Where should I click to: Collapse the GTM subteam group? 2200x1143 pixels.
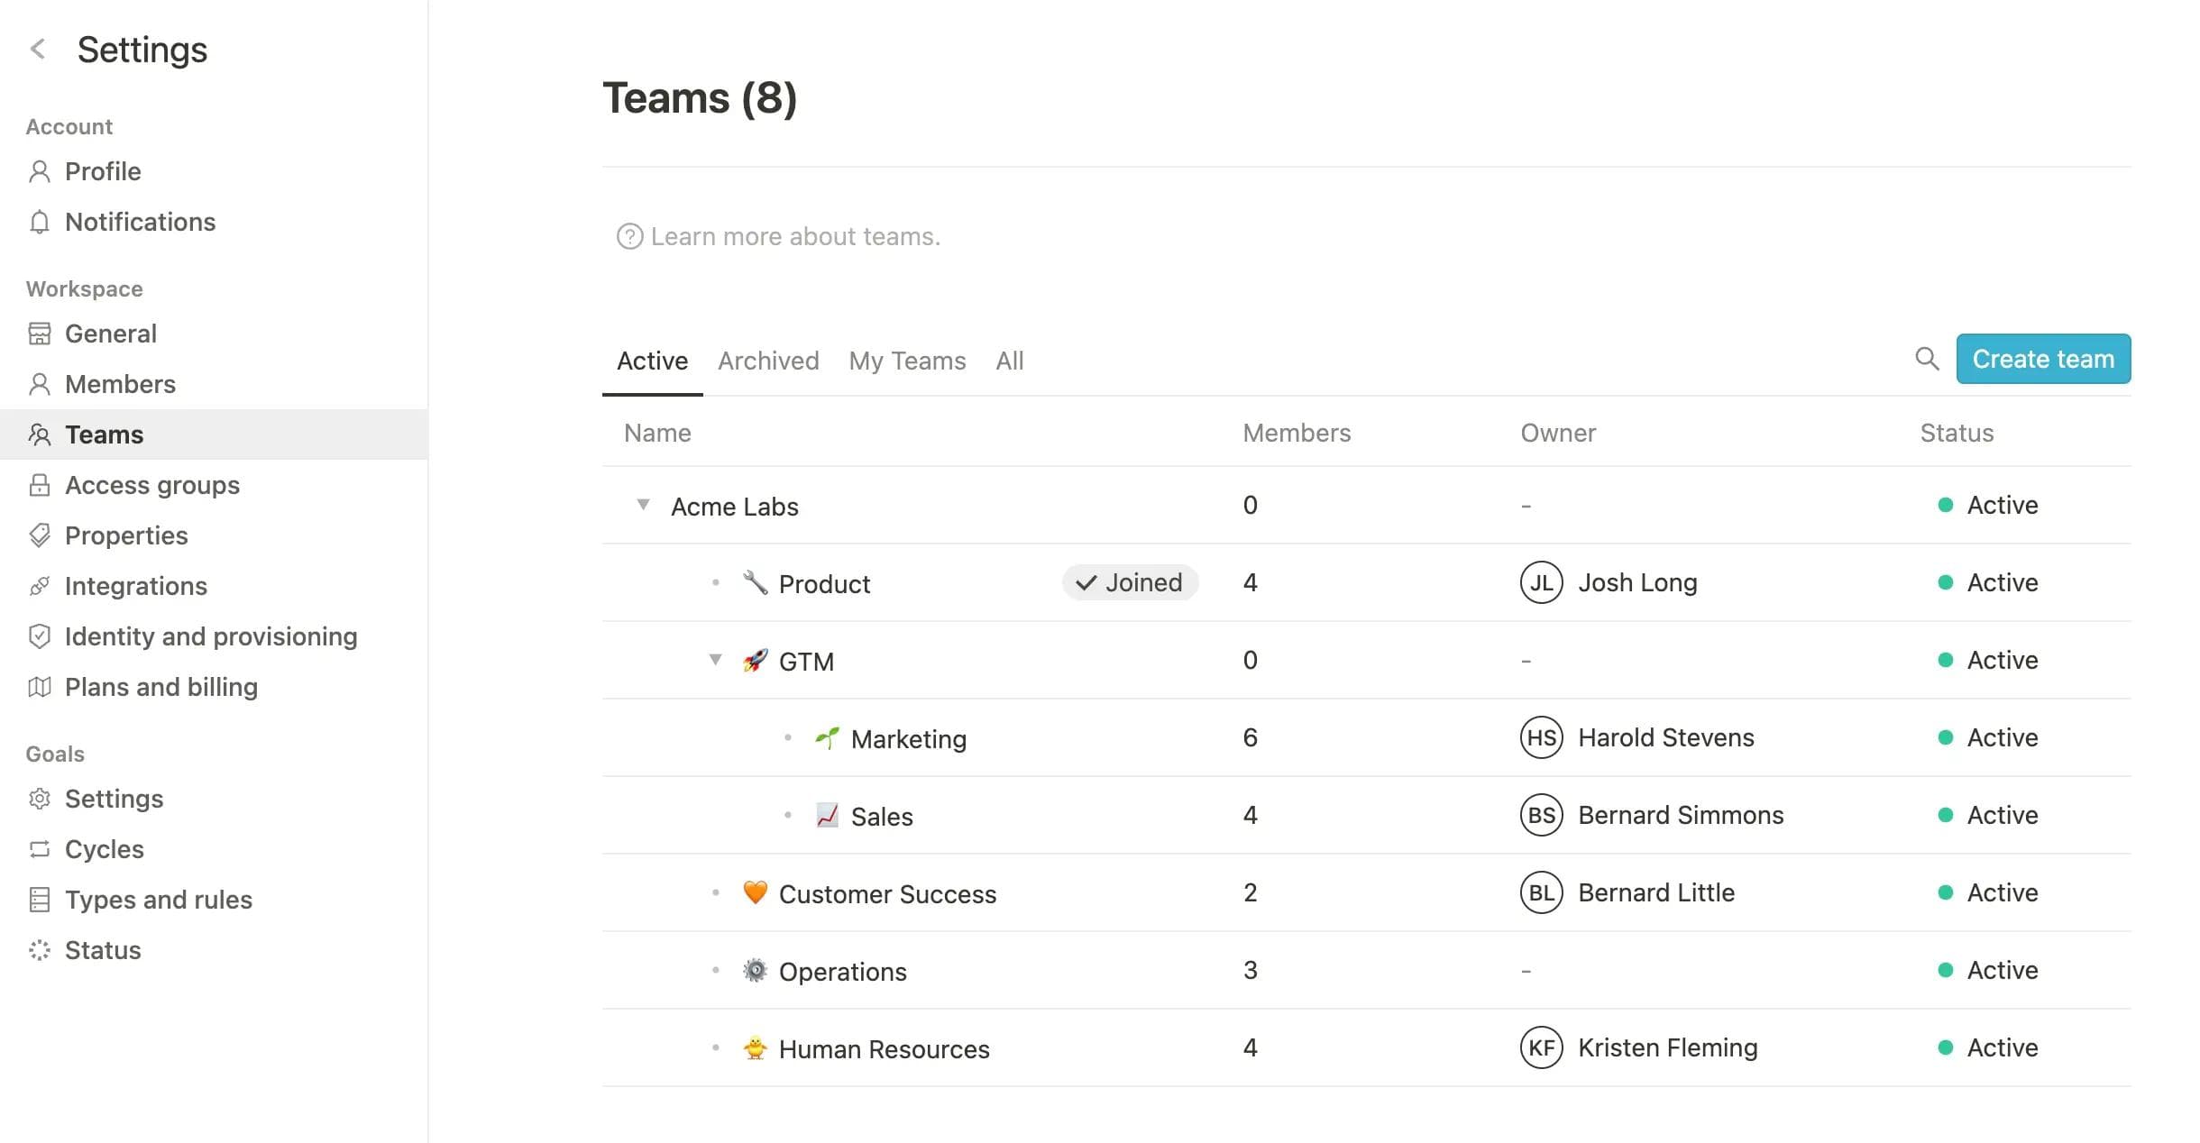click(x=715, y=660)
